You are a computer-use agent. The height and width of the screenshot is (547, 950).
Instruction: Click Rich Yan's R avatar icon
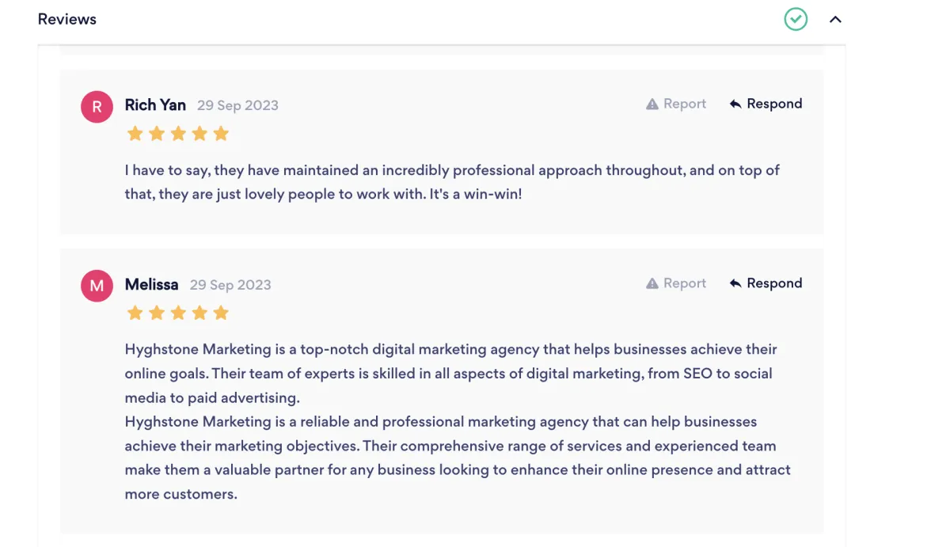point(97,107)
